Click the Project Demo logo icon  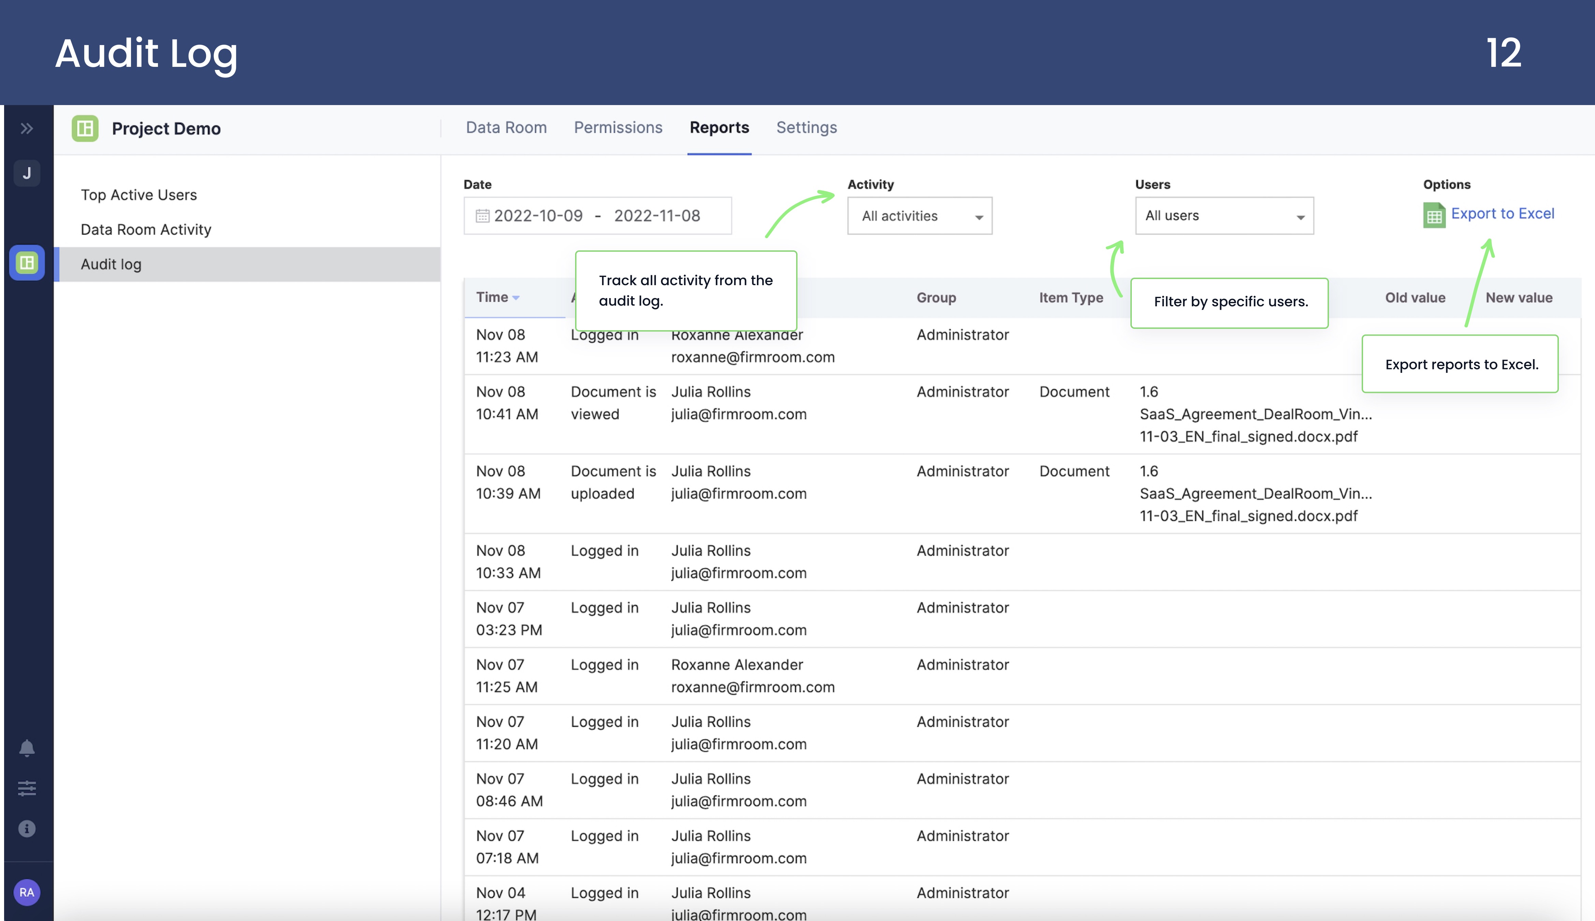(85, 128)
